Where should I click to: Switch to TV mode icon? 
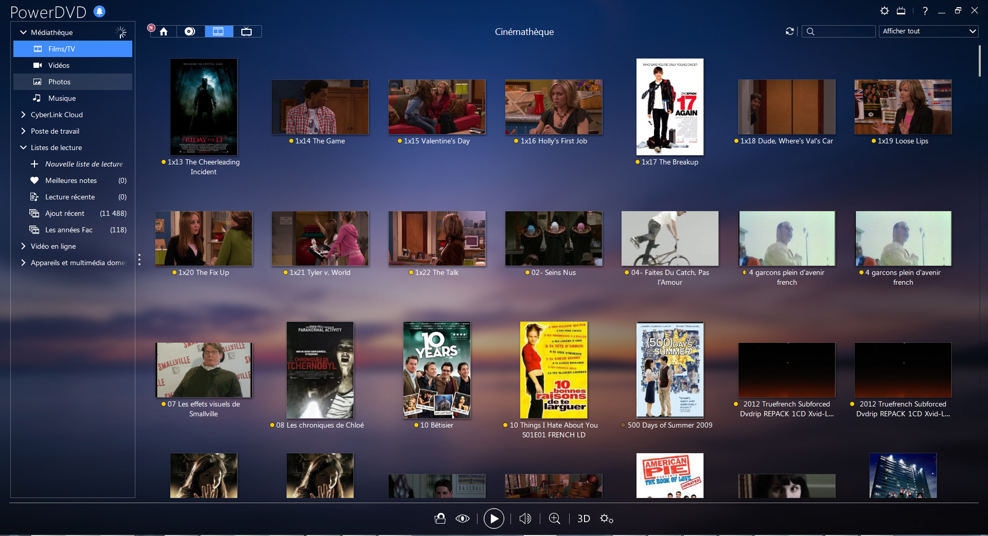tap(901, 11)
